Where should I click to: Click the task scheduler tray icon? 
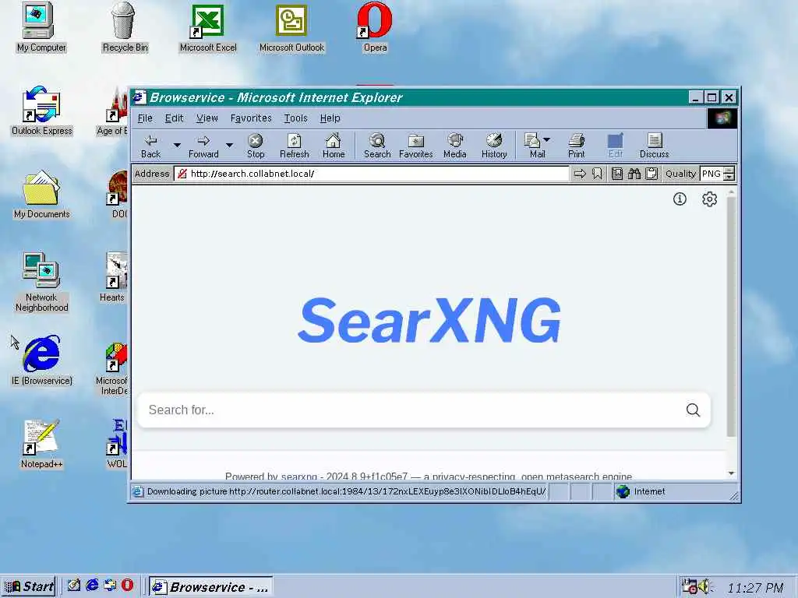point(689,586)
